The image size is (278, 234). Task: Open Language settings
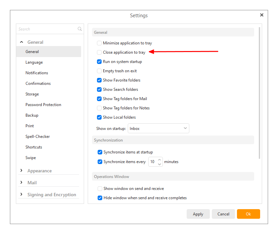34,62
